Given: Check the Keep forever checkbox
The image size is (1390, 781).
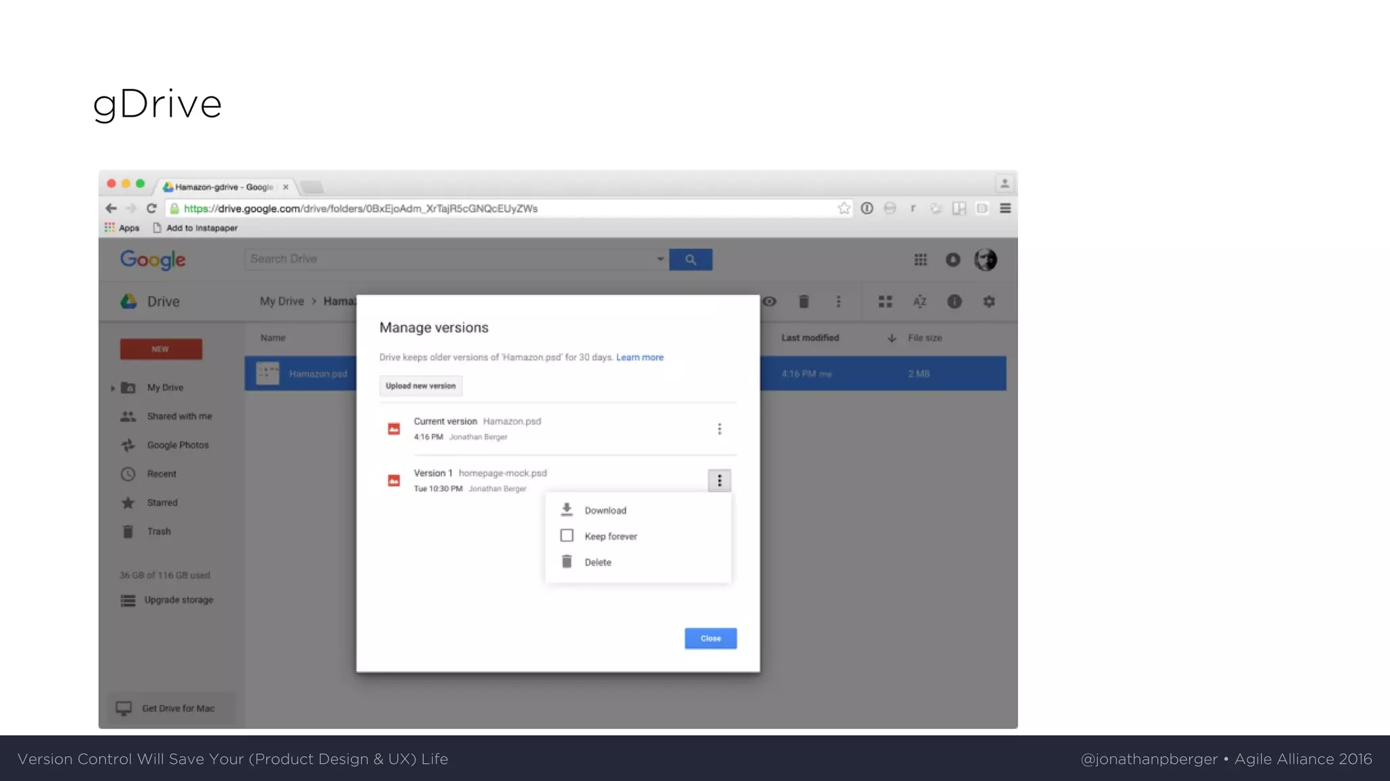Looking at the screenshot, I should [x=567, y=536].
